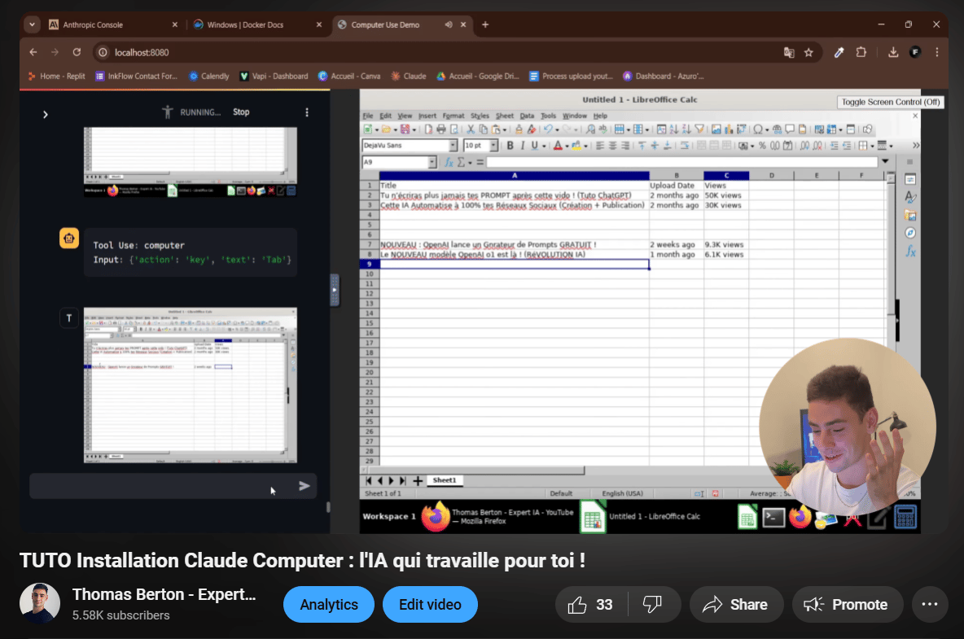The image size is (964, 639).
Task: Click the translate page icon in address bar
Action: pos(789,52)
